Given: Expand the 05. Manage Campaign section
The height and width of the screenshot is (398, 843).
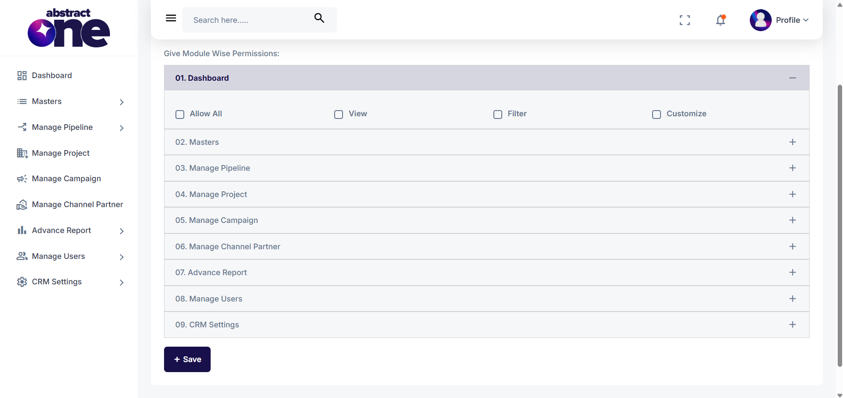Looking at the screenshot, I should point(792,220).
